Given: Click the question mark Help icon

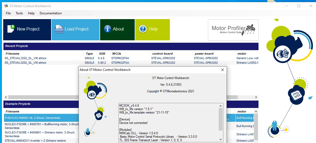Looking at the screenshot, I should tap(143, 29).
